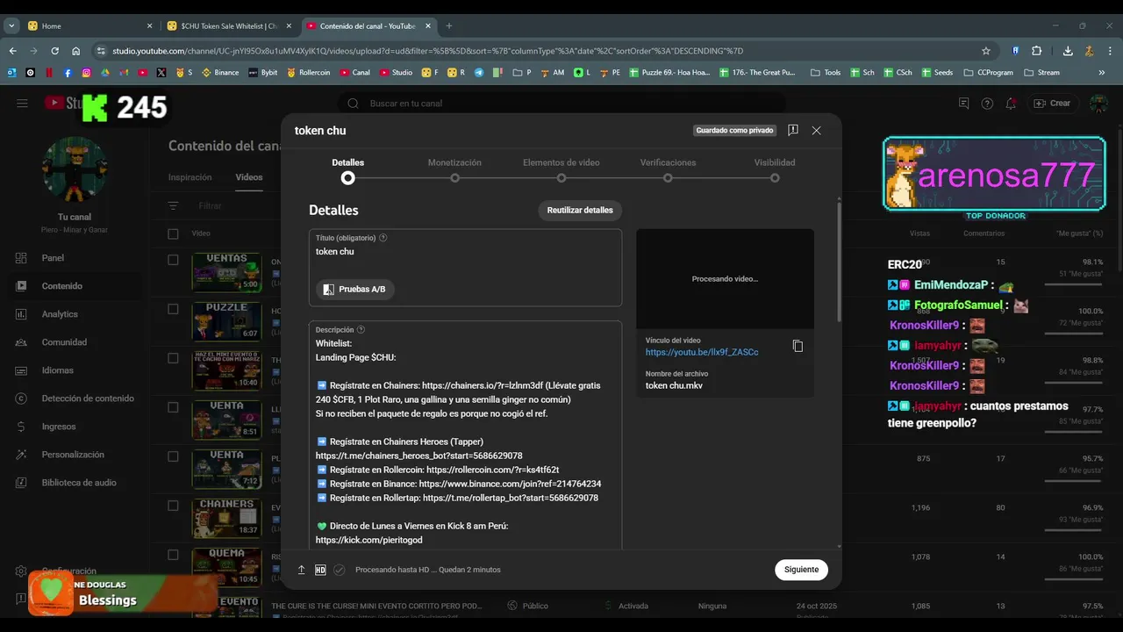Screen dimensions: 1123x632
Task: Open the Rollercoin bookmark
Action: pyautogui.click(x=308, y=73)
